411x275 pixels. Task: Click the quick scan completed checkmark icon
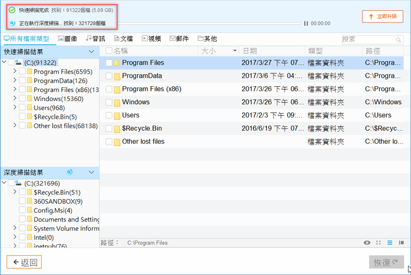coord(12,10)
